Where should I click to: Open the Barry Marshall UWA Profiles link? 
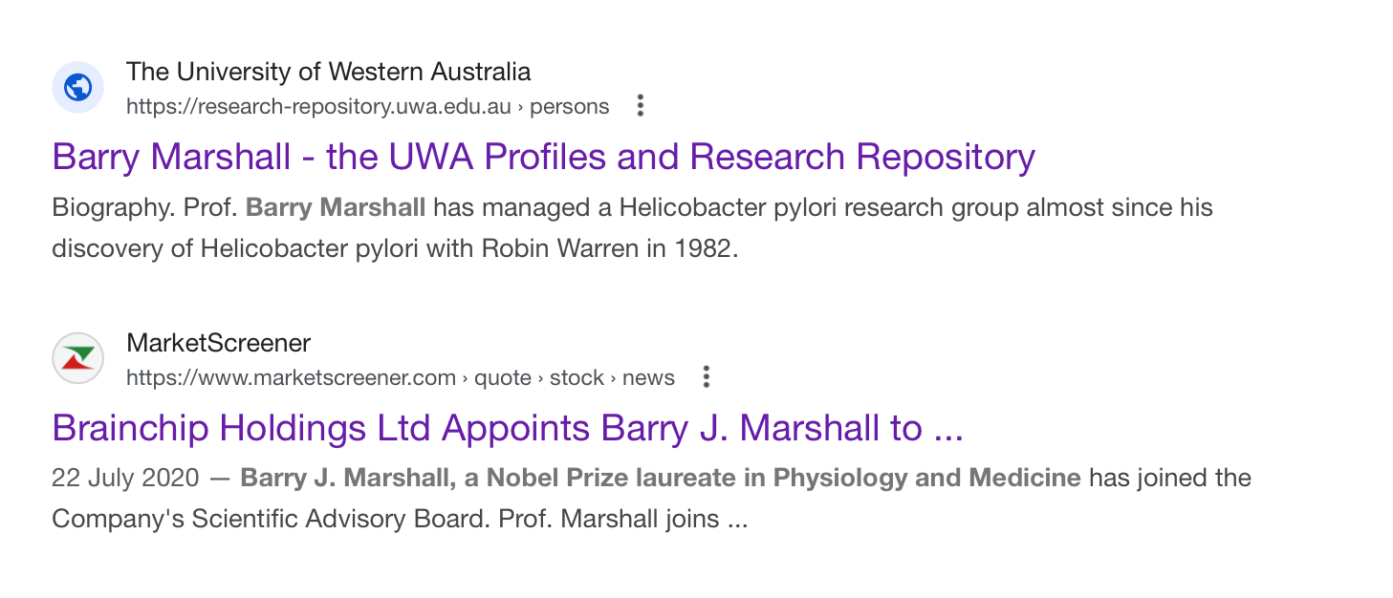[543, 157]
